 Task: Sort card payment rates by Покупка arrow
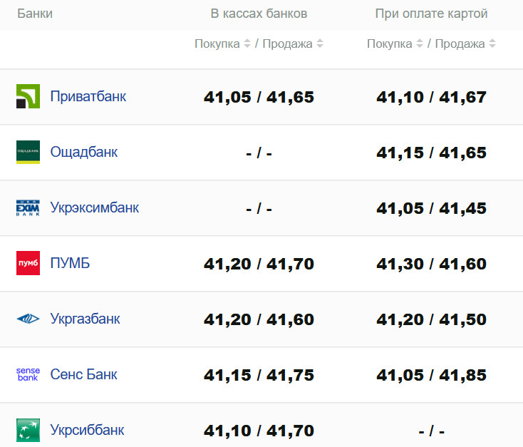point(420,44)
